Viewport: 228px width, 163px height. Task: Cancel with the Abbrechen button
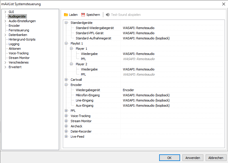pos(216,158)
